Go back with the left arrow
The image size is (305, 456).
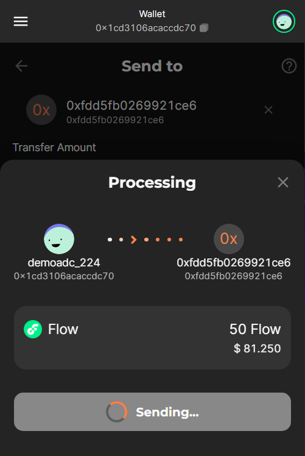click(x=21, y=66)
